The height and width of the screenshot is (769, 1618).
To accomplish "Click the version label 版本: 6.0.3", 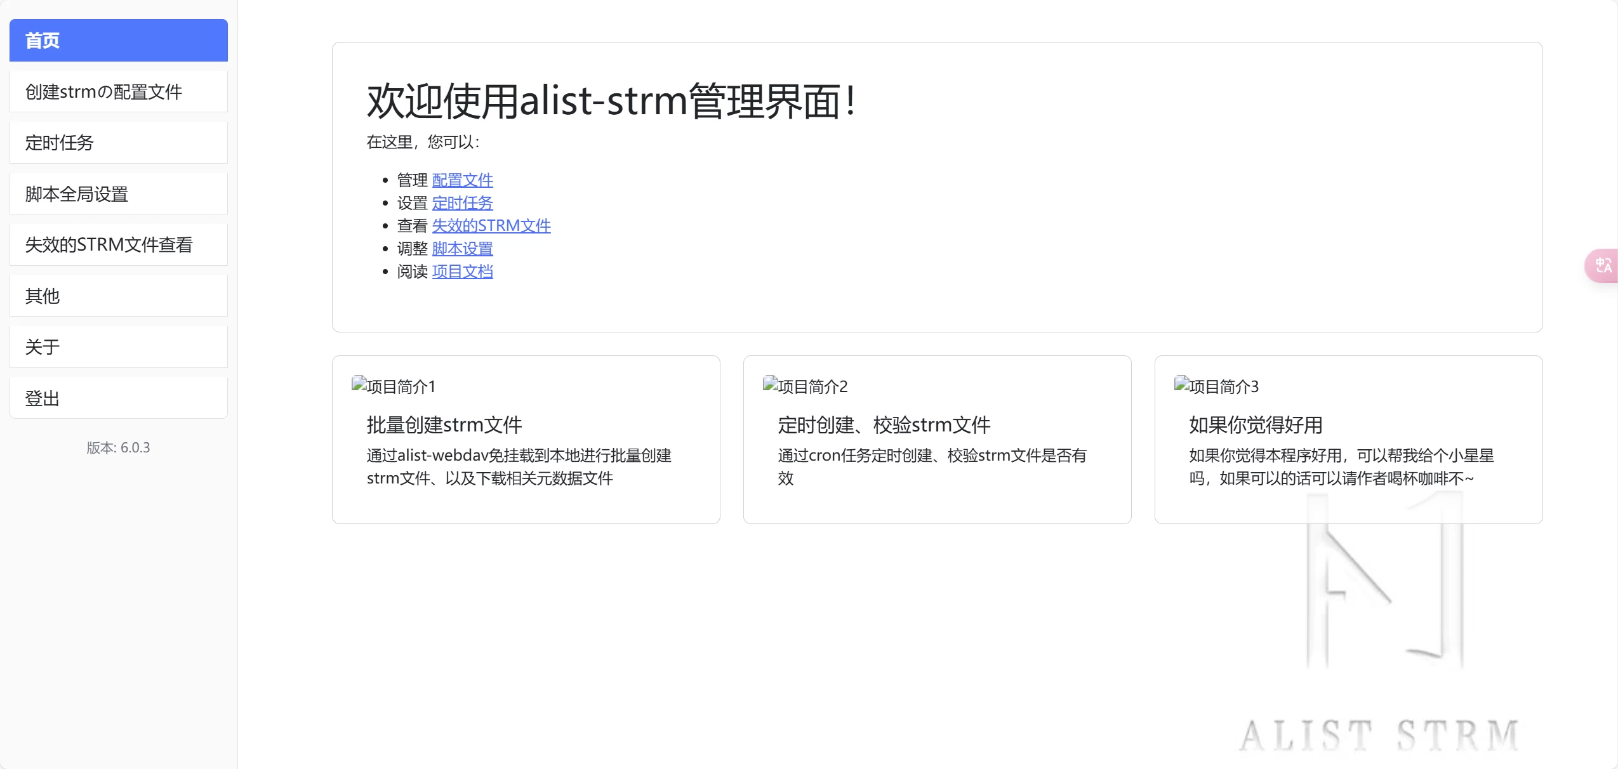I will 118,448.
